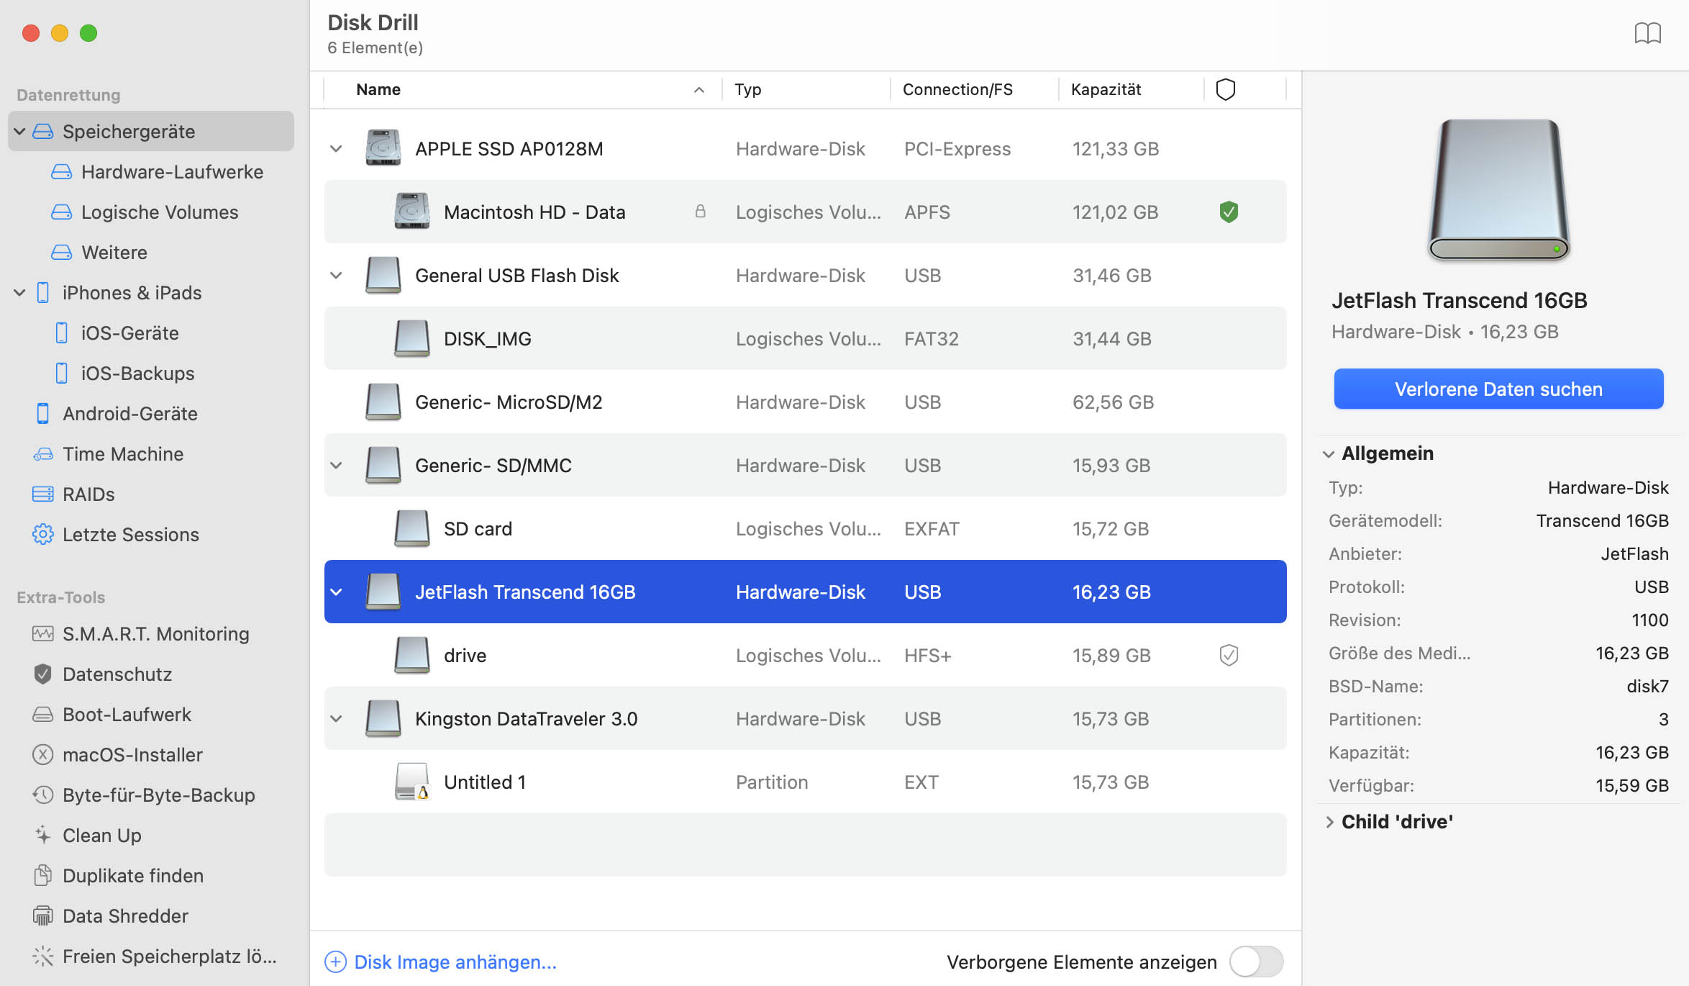Click the S.M.A.R.T. Monitoring icon
1689x986 pixels.
tap(42, 634)
